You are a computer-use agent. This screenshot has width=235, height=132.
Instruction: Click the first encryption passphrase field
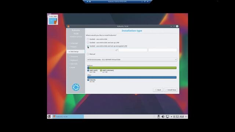click(x=133, y=50)
